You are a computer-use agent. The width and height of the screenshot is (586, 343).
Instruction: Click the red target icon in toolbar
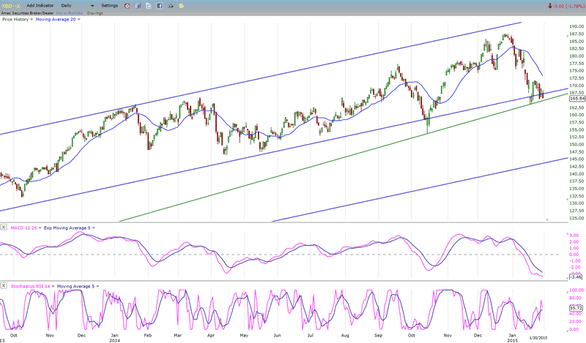(128, 5)
